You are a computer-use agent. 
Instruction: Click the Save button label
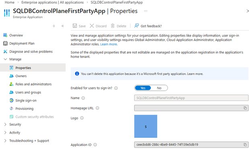[x=82, y=26]
